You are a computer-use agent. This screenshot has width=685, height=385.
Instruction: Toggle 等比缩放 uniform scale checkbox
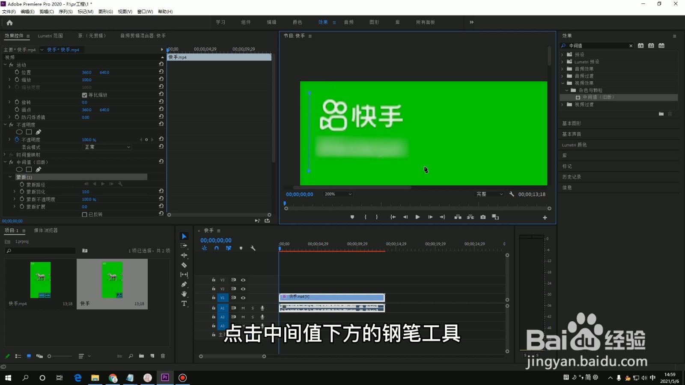tap(84, 95)
